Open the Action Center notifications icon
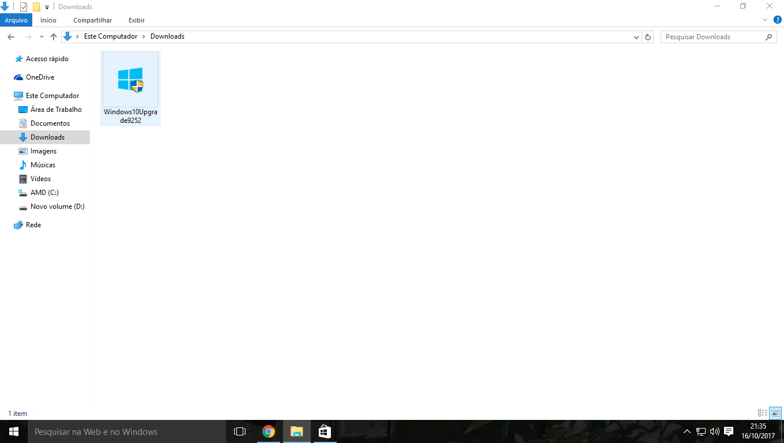This screenshot has width=784, height=443. [x=729, y=431]
